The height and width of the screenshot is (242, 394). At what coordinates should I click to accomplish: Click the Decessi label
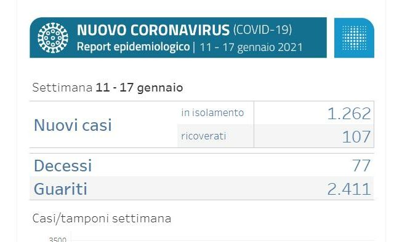pyautogui.click(x=63, y=165)
